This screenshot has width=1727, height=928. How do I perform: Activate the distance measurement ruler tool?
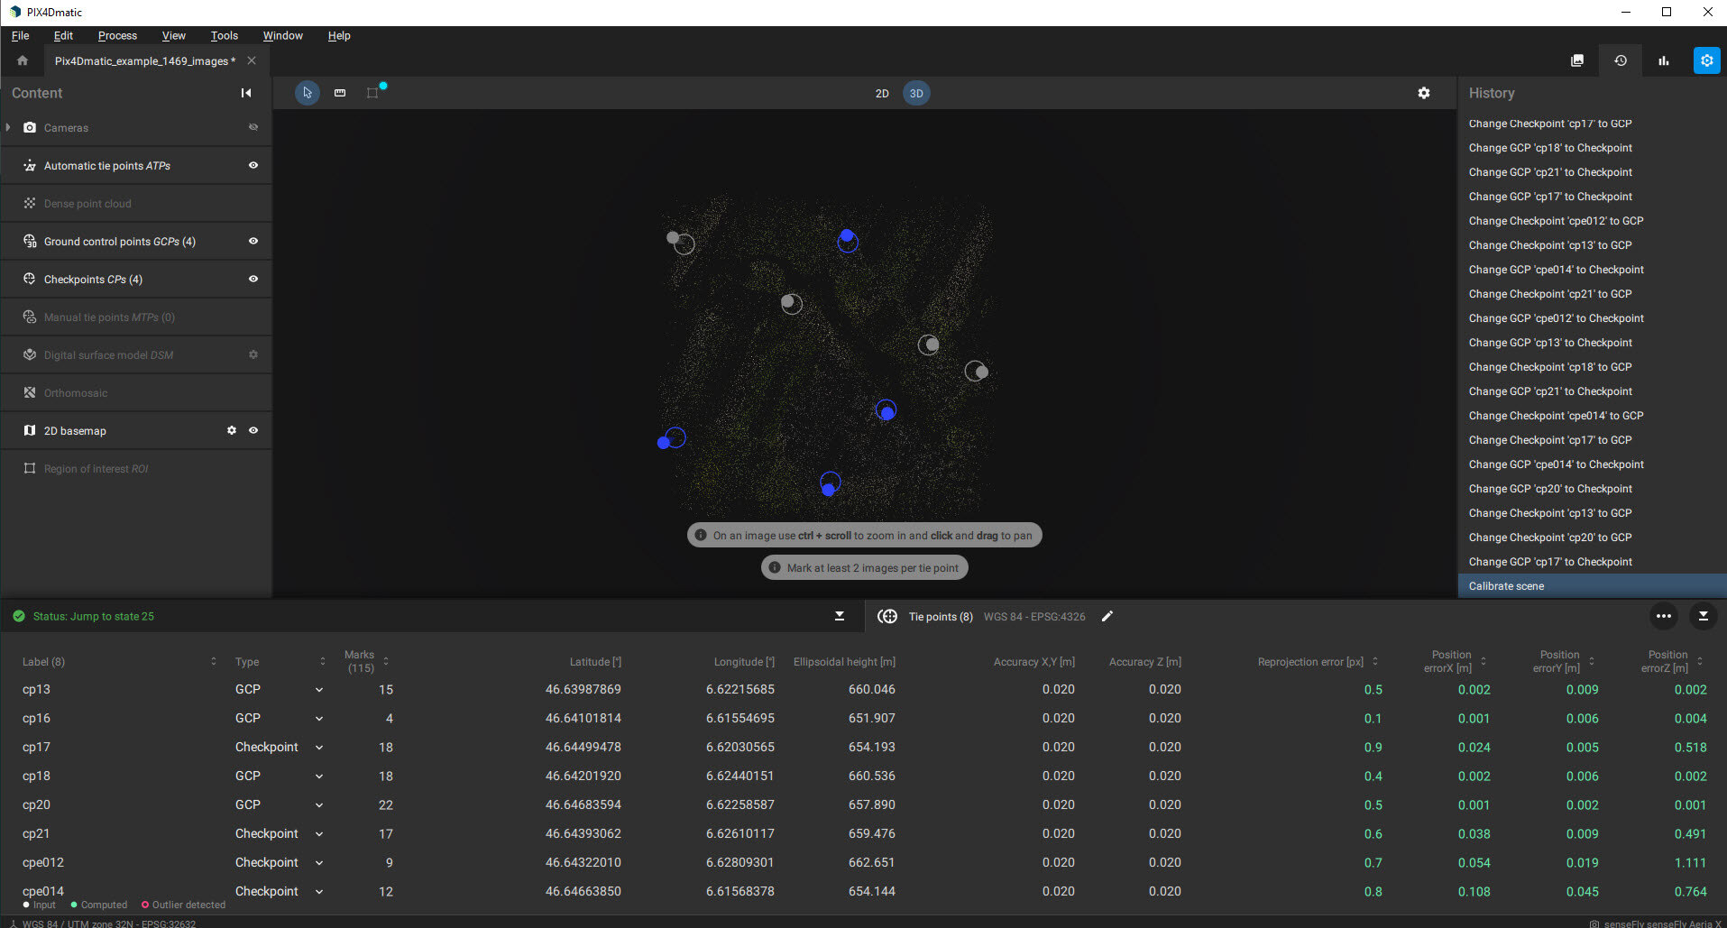[x=340, y=93]
